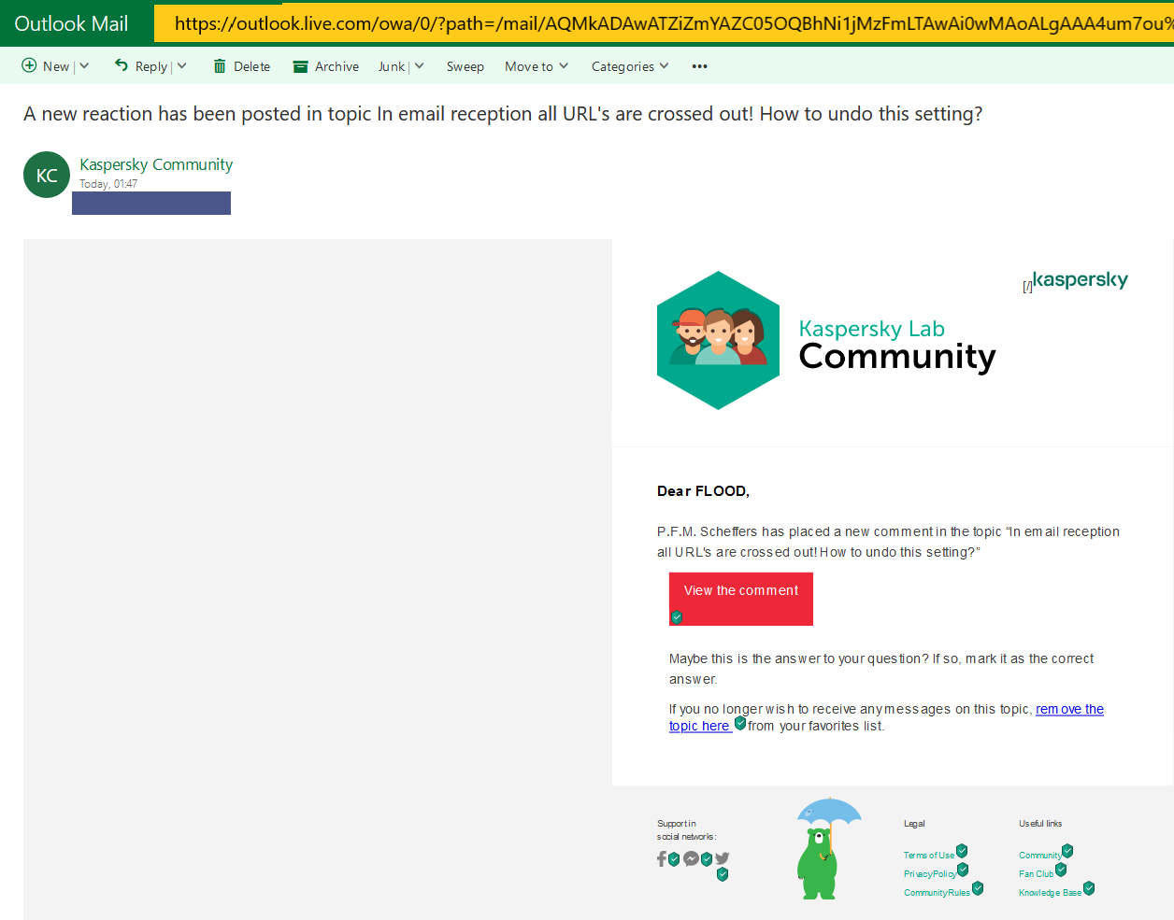
Task: Click the red View the comment button
Action: coord(741,599)
